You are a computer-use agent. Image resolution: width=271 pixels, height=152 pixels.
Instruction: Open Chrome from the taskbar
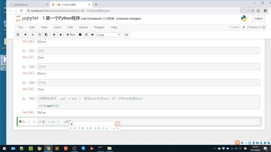pyautogui.click(x=48, y=148)
